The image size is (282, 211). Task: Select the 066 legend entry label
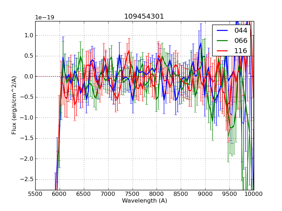241,40
